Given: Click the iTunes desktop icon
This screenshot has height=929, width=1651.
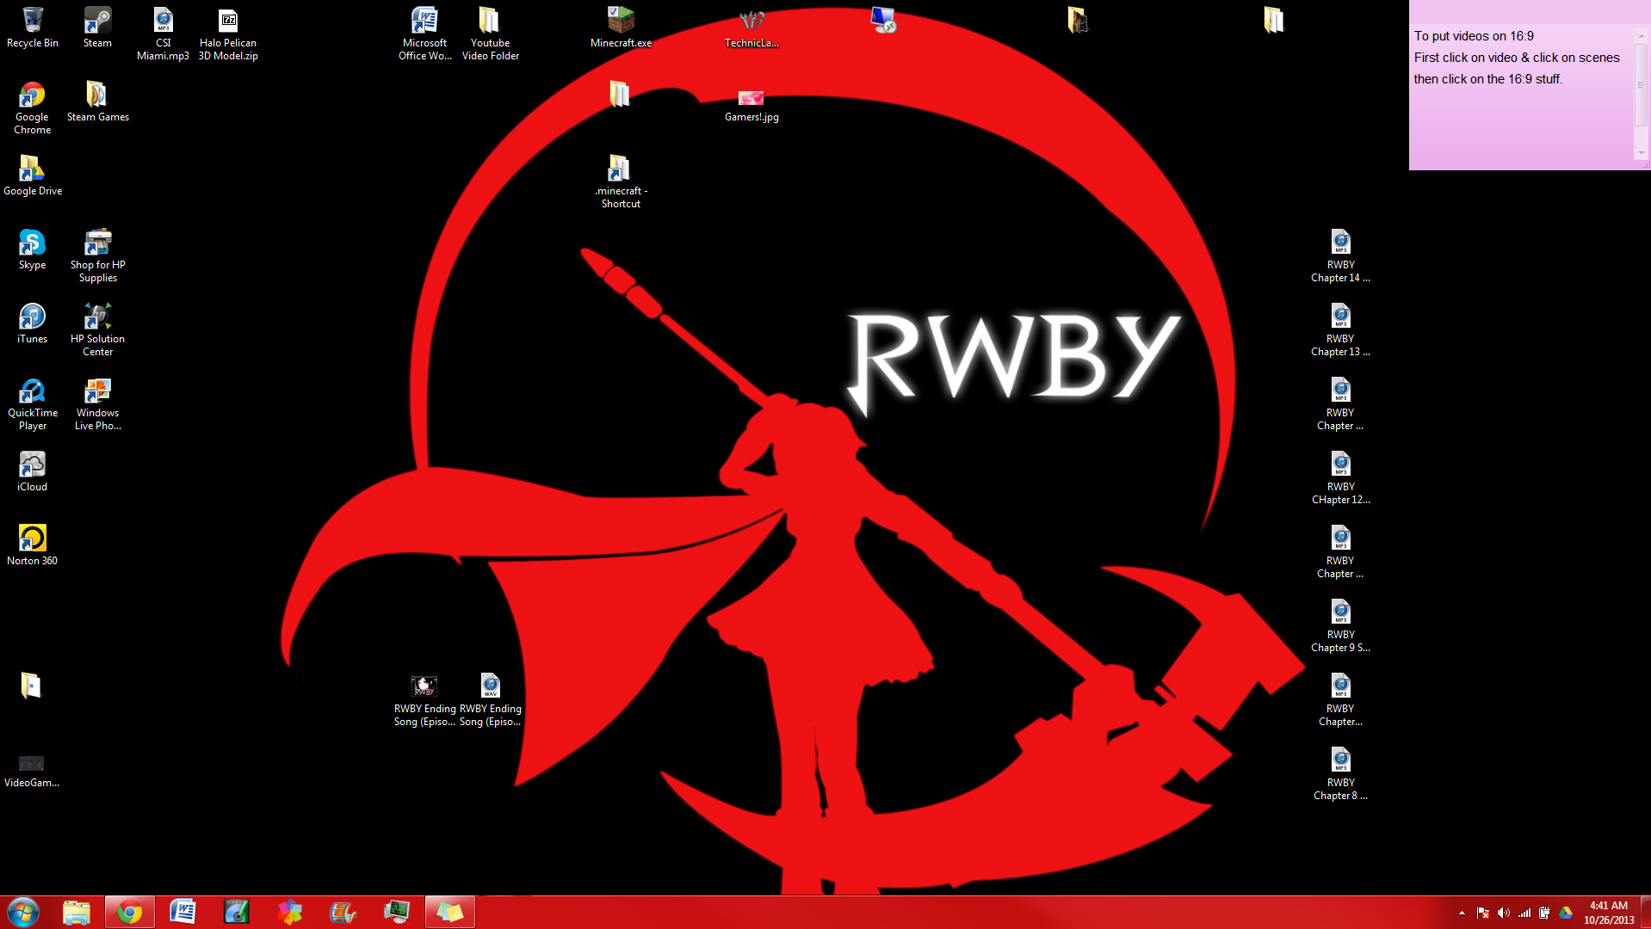Looking at the screenshot, I should click(x=32, y=323).
